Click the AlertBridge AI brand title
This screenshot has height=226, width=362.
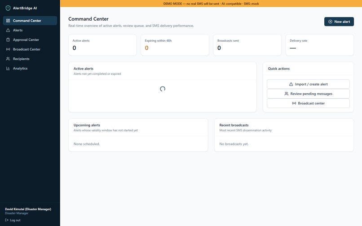point(25,8)
